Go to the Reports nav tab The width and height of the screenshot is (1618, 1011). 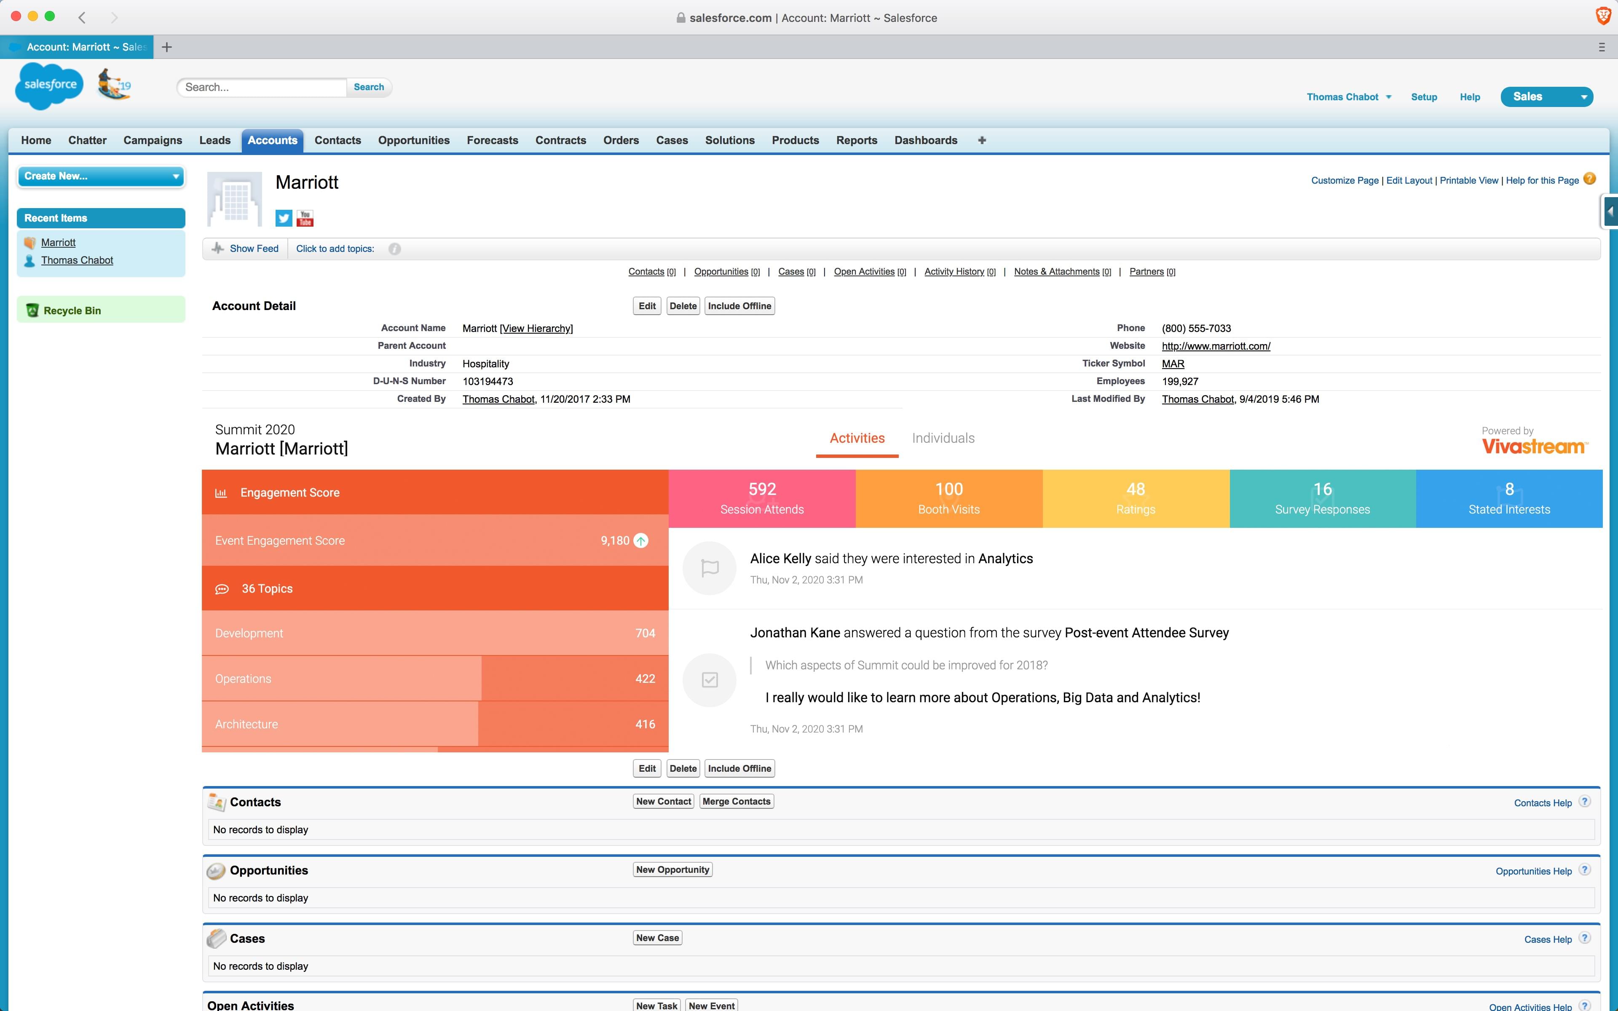pyautogui.click(x=857, y=140)
